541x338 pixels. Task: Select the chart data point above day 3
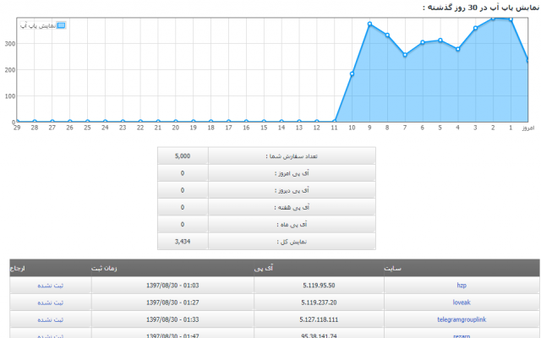point(475,28)
